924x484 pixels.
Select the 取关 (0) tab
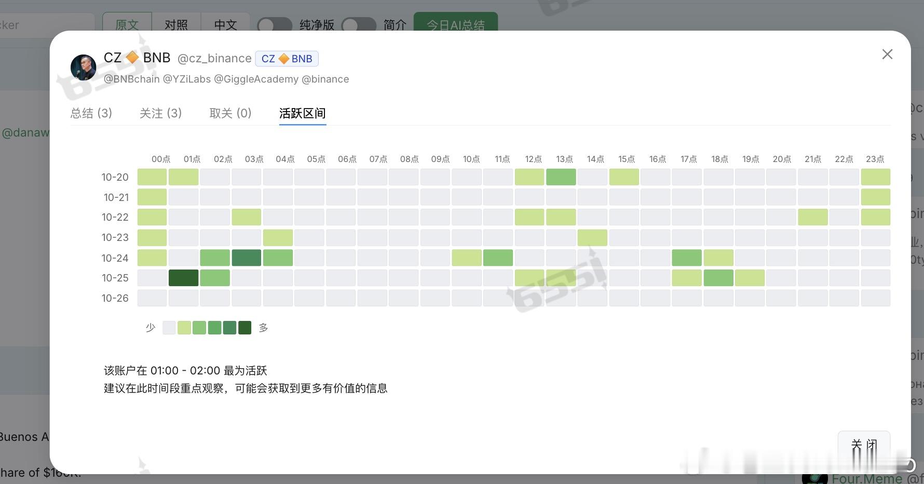pos(230,113)
